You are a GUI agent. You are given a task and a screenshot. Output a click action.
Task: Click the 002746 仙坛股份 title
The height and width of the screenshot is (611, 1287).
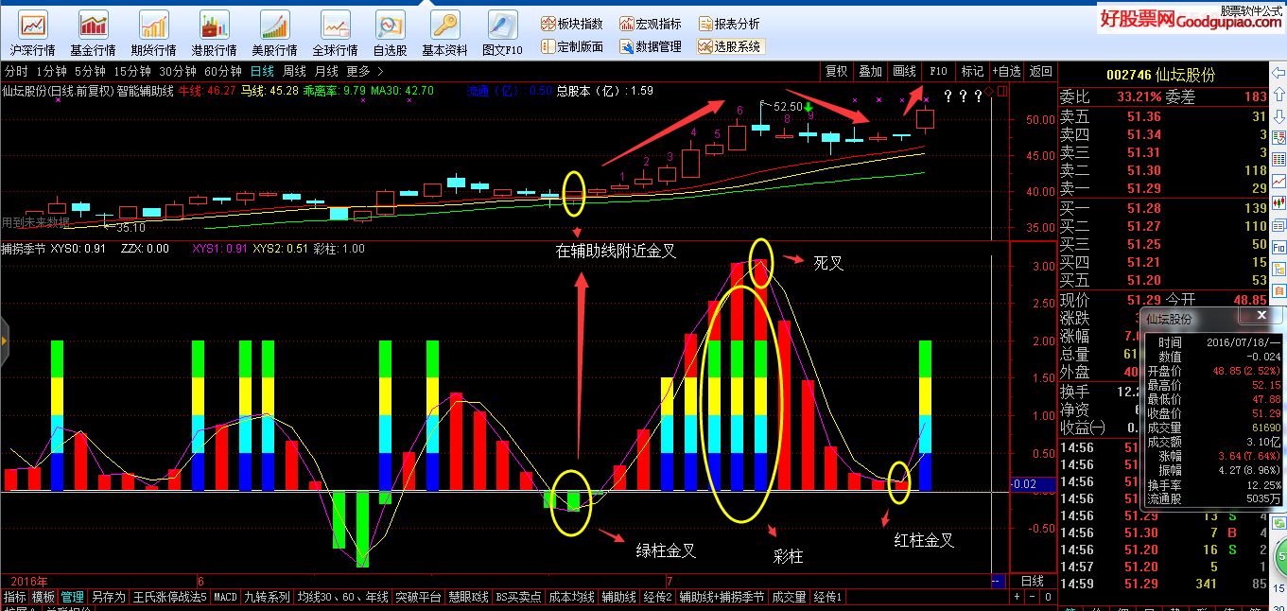click(1160, 75)
